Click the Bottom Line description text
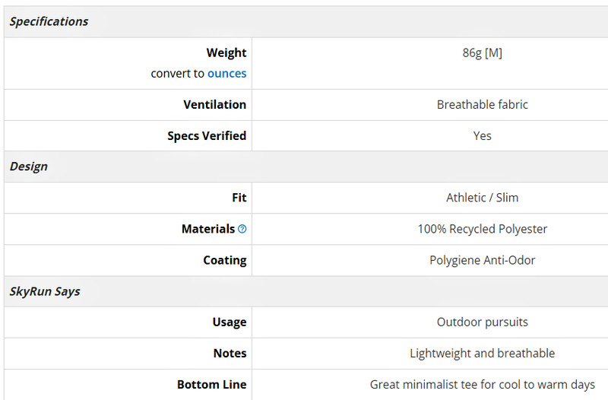The image size is (608, 400). 482,385
